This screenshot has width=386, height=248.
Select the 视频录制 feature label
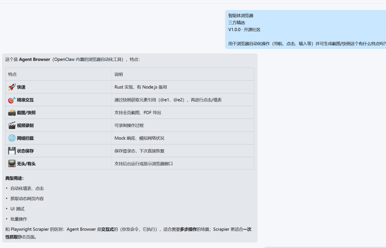[25, 125]
